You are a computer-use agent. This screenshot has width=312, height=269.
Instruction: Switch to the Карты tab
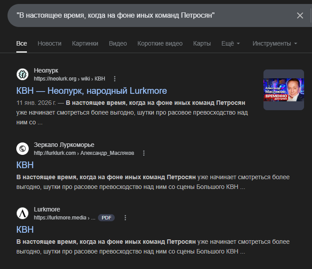[x=202, y=43]
